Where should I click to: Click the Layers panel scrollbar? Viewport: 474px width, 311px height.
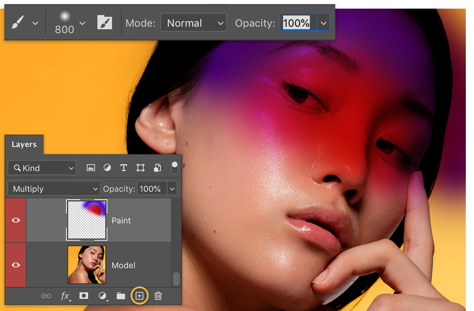[x=176, y=279]
